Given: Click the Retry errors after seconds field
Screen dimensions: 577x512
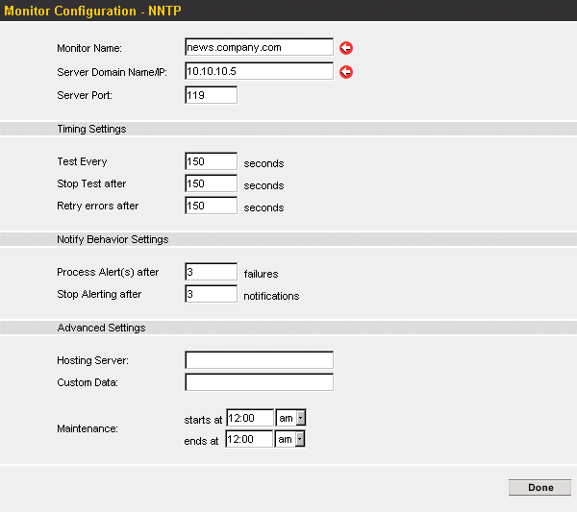Looking at the screenshot, I should click(x=211, y=206).
